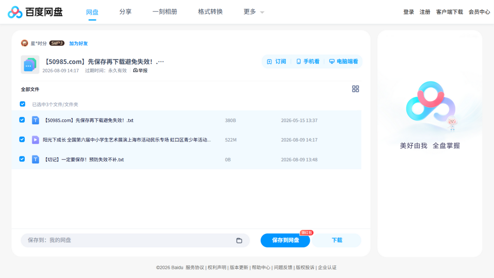
Task: Uncheck the 【切记】 txt file checkbox
Action: coord(22,159)
